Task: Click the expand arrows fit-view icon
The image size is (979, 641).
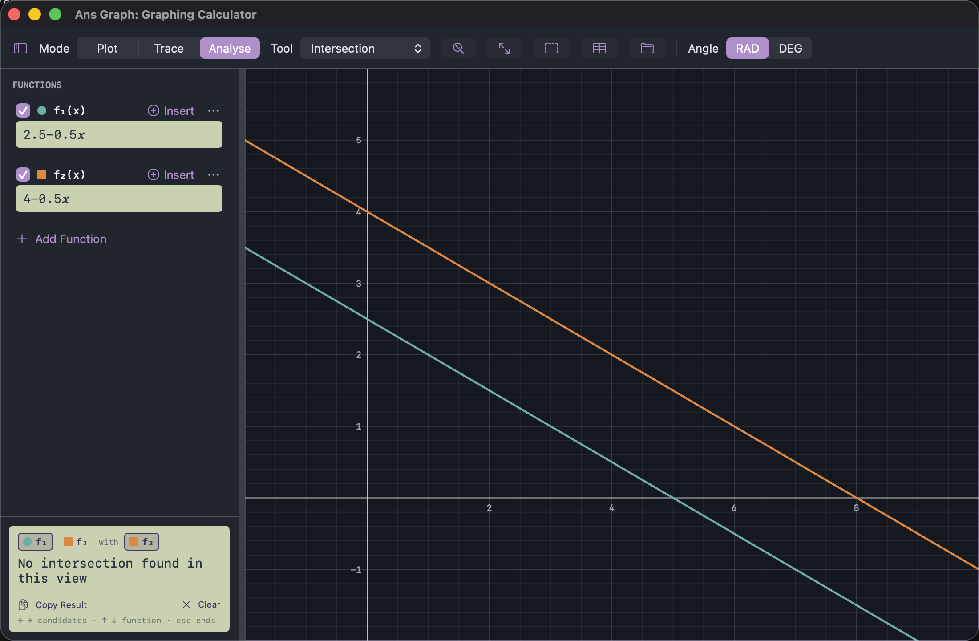Action: 504,48
